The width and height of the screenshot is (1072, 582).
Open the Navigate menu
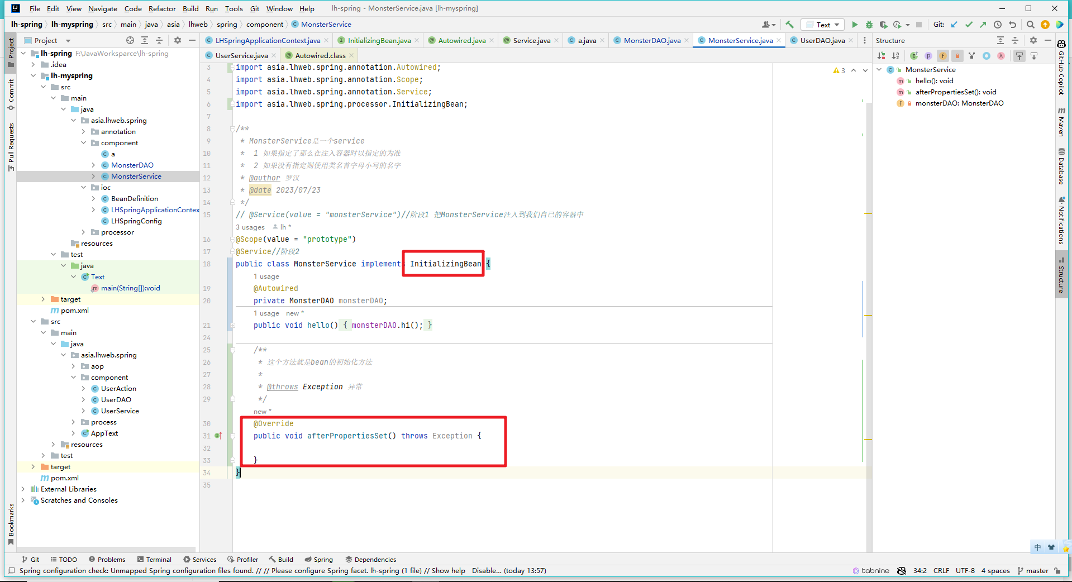(103, 8)
